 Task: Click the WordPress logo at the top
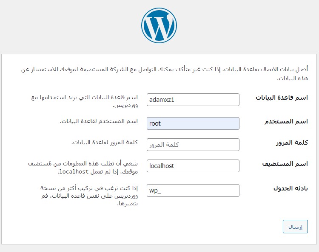tap(159, 25)
